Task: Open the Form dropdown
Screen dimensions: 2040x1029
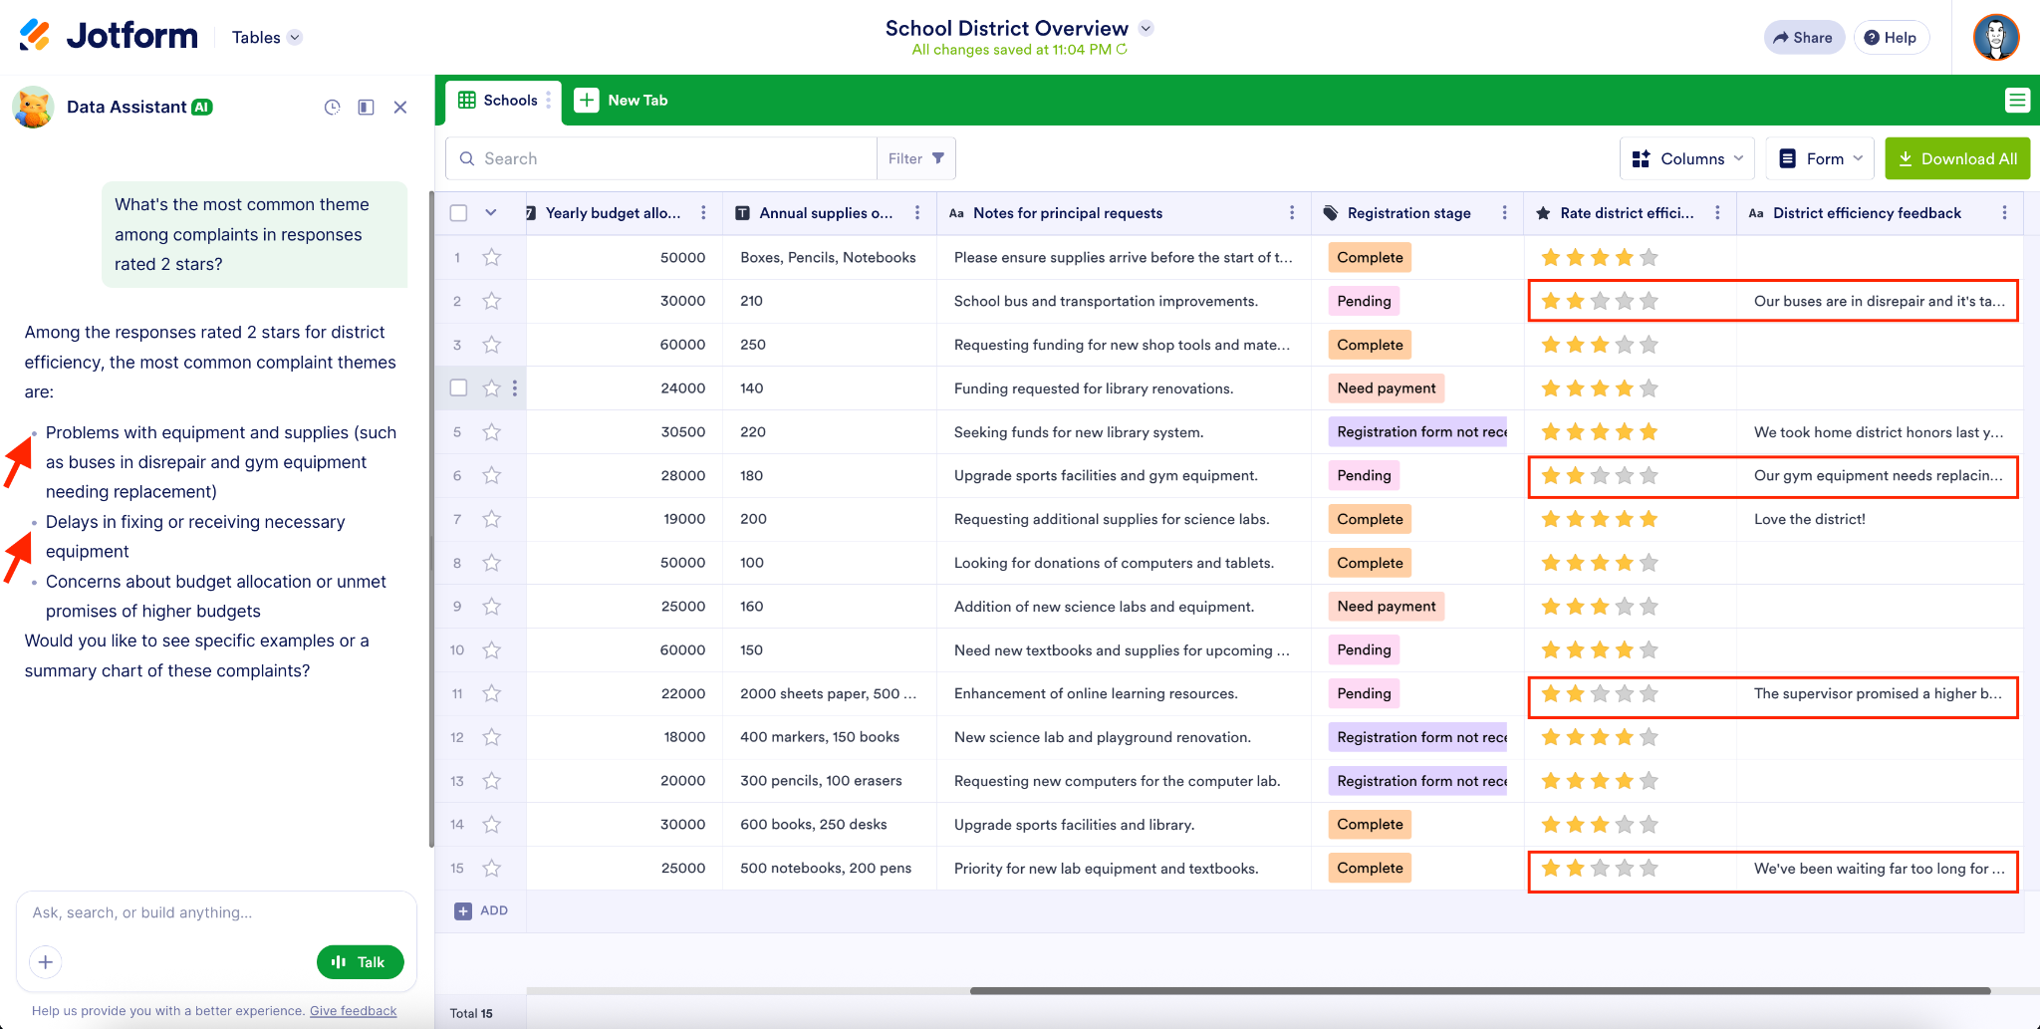Action: (x=1820, y=158)
